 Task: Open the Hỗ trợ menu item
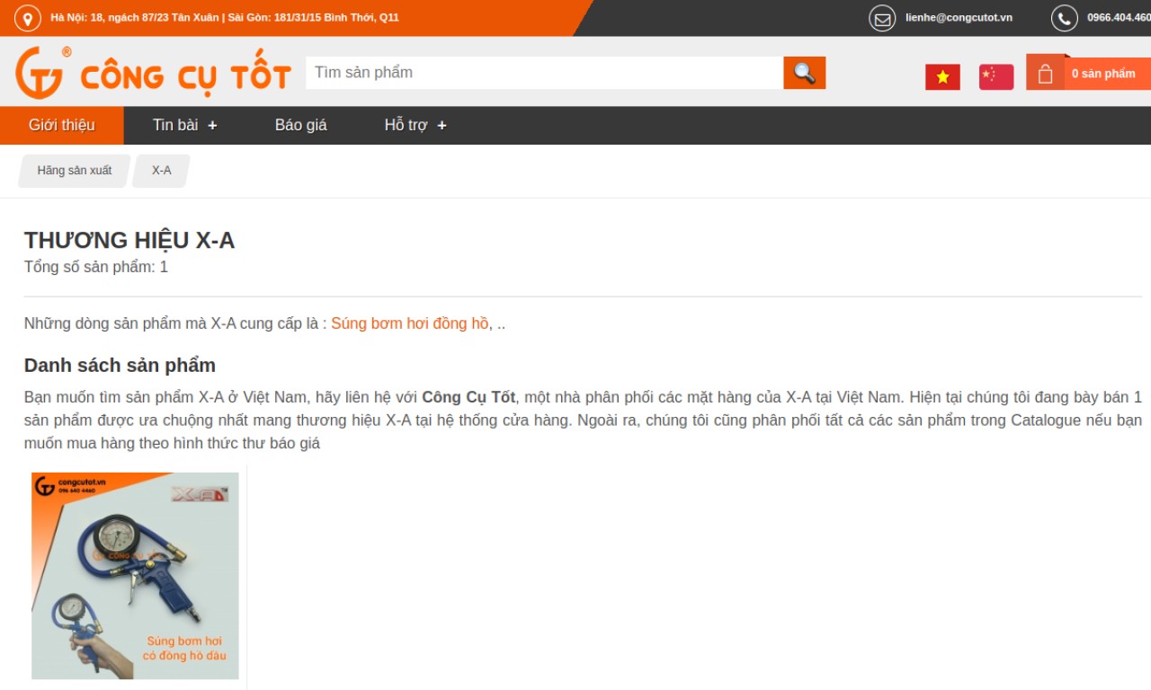406,125
